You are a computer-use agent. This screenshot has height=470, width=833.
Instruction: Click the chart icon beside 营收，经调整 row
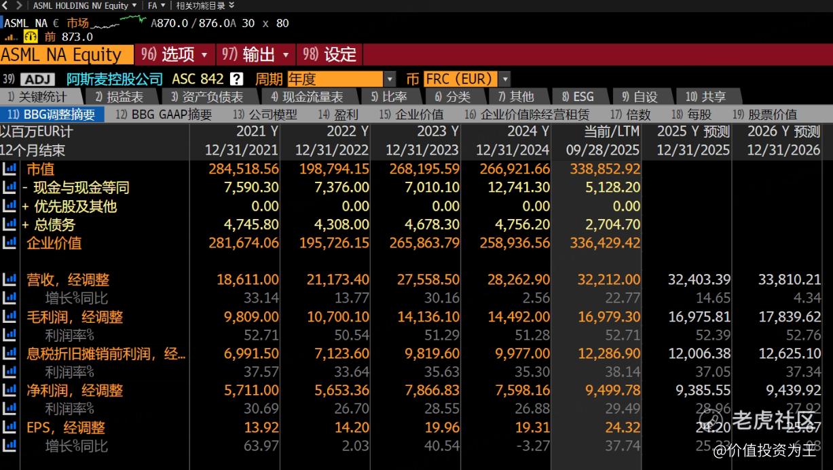point(10,279)
